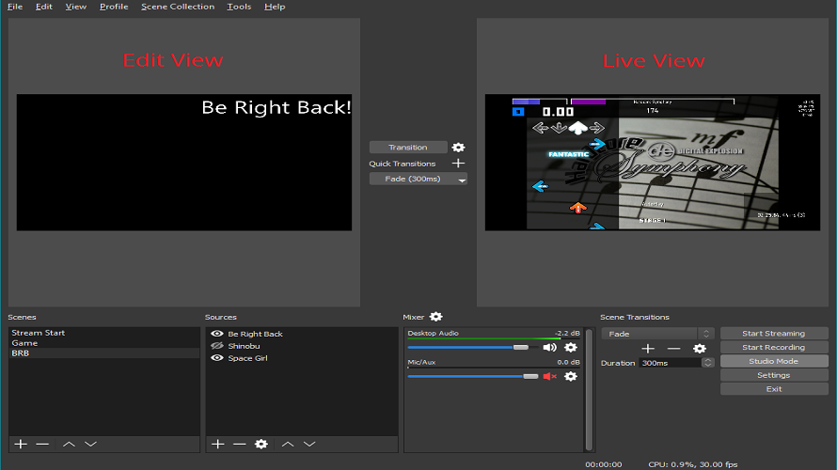Open source properties gear icon
Image resolution: width=837 pixels, height=470 pixels.
[x=261, y=444]
